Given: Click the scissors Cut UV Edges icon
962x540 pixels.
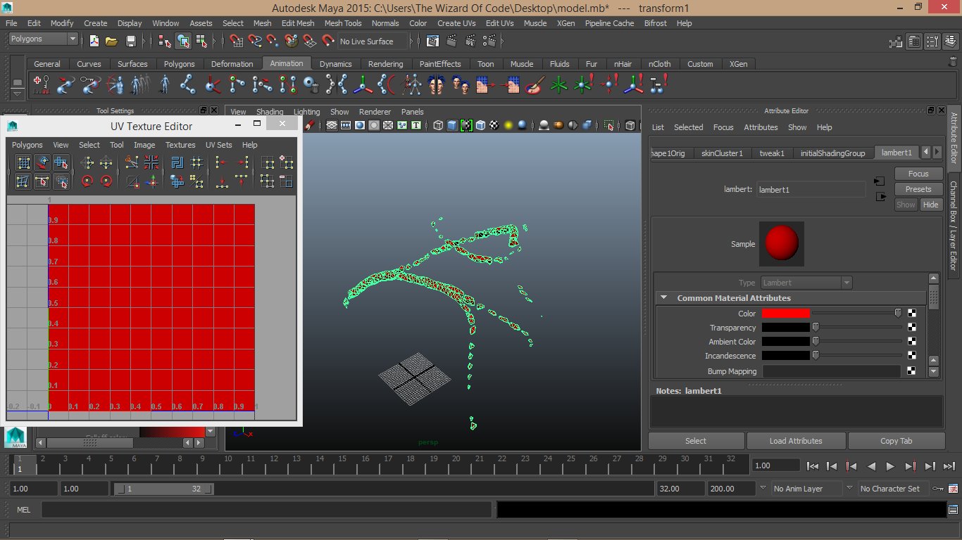Looking at the screenshot, I should pos(132,163).
